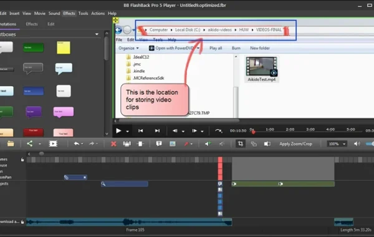The height and width of the screenshot is (237, 374).
Task: Open the step-back options dropdown
Action: pyautogui.click(x=183, y=131)
